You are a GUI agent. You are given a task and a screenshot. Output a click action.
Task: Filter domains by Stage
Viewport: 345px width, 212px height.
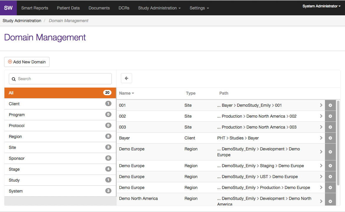[x=60, y=169]
